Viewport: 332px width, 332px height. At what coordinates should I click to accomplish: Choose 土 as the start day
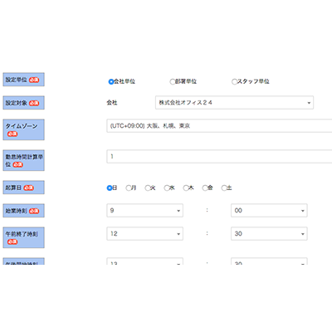click(224, 188)
